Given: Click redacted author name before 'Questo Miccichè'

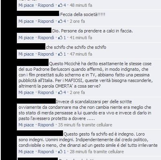Looking at the screenshot, I should tap(33, 62).
